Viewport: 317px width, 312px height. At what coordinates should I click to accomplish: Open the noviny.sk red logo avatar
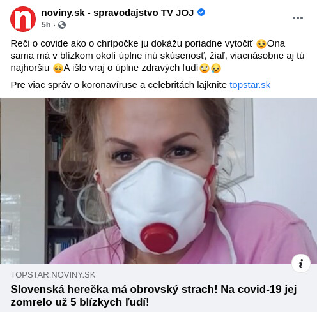tap(23, 19)
